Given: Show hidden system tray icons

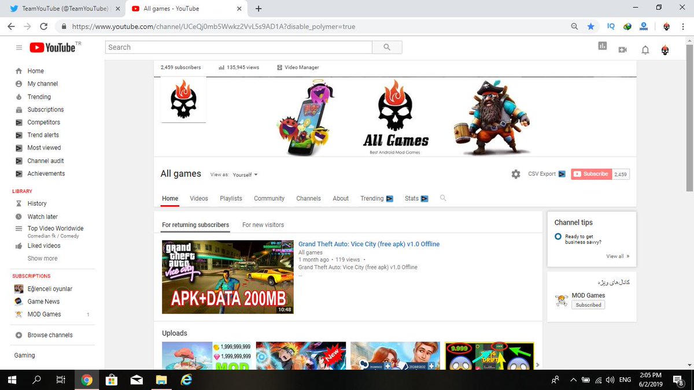Looking at the screenshot, I should click(x=573, y=380).
